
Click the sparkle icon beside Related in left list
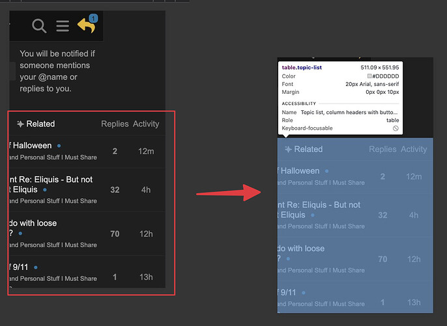tap(20, 124)
